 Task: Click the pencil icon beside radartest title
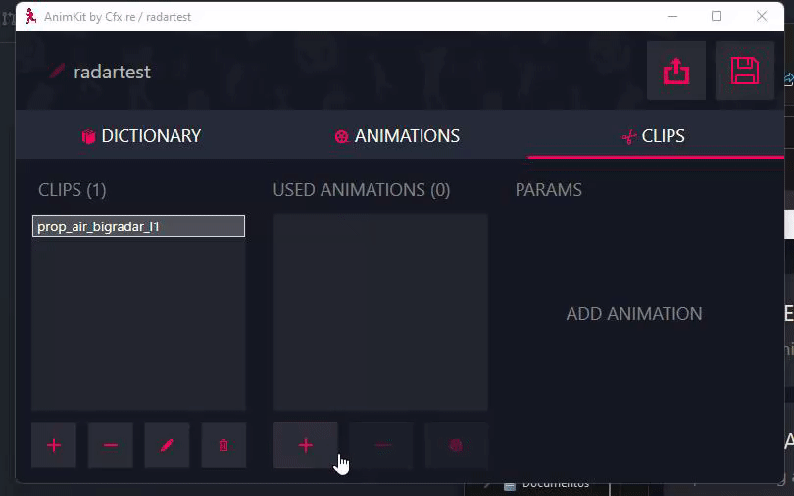point(57,72)
